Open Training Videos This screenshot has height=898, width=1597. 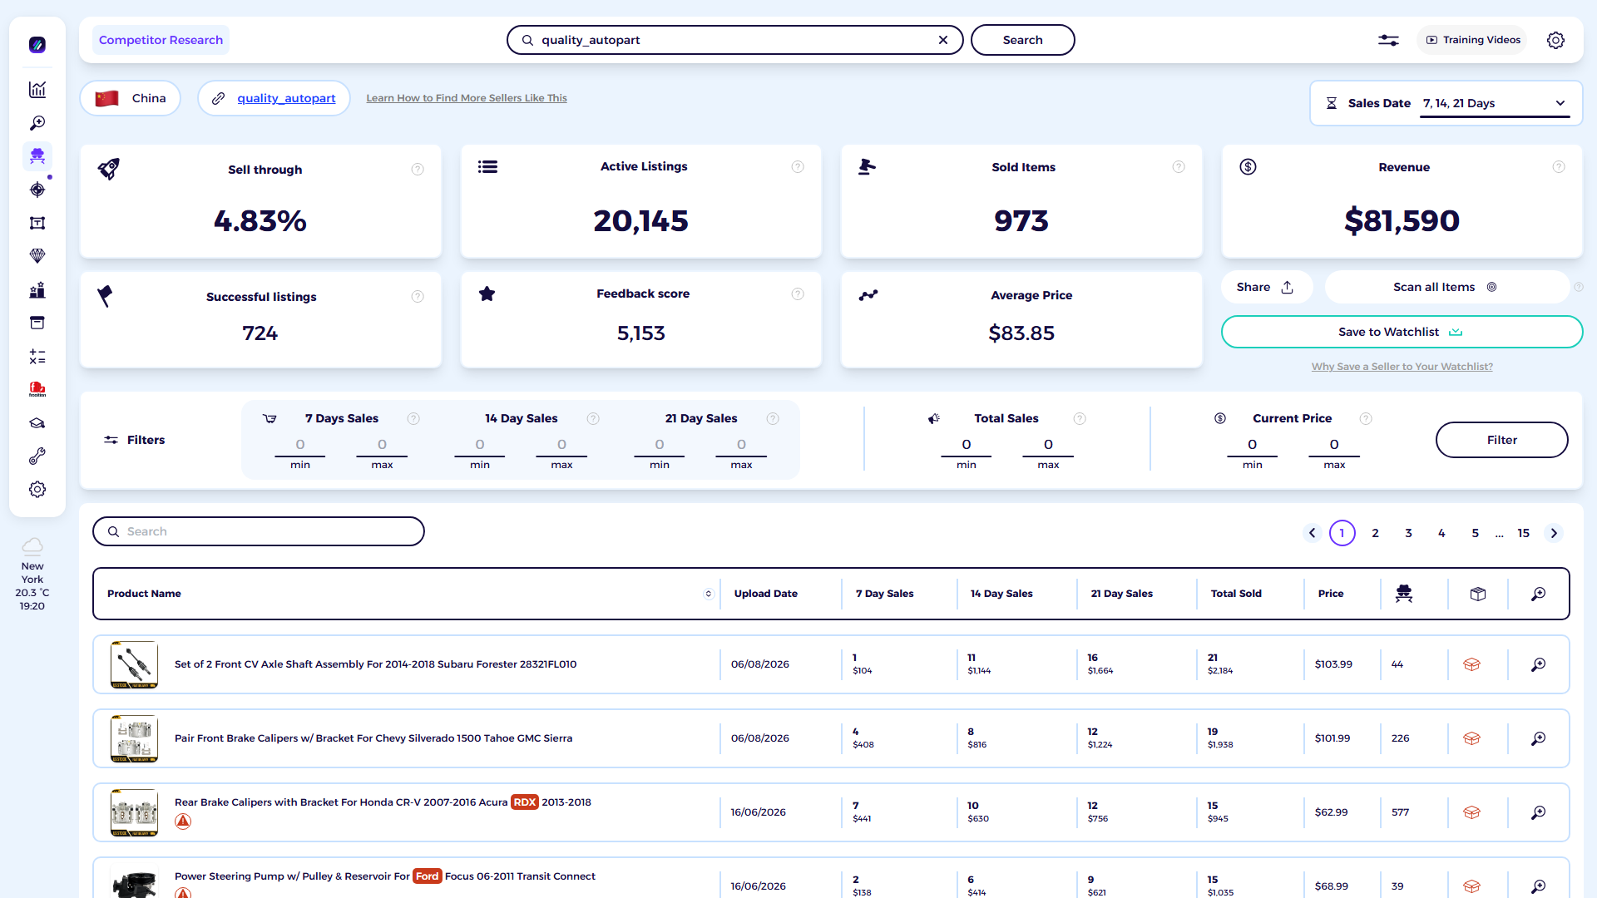pyautogui.click(x=1472, y=40)
